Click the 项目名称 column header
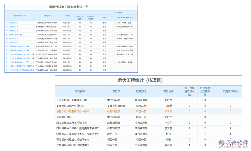The width and height of the screenshot is (251, 151). pos(80,91)
